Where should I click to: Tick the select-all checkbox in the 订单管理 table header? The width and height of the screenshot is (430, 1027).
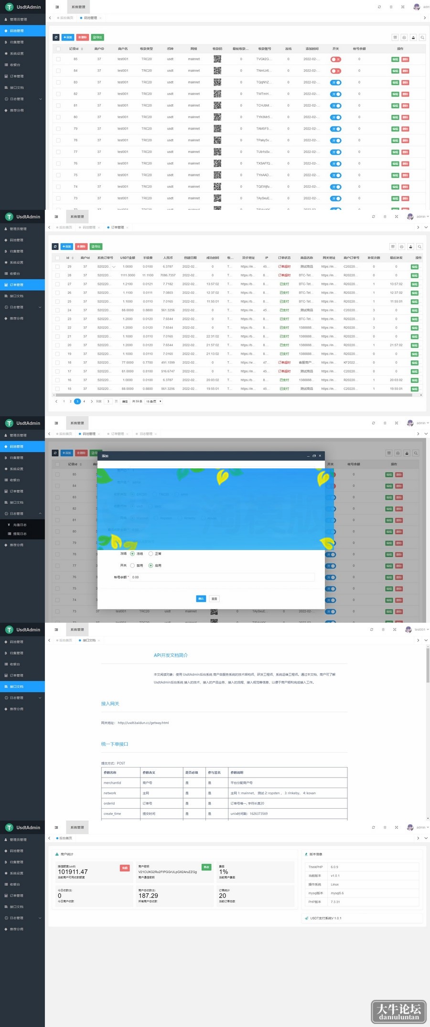pyautogui.click(x=57, y=258)
